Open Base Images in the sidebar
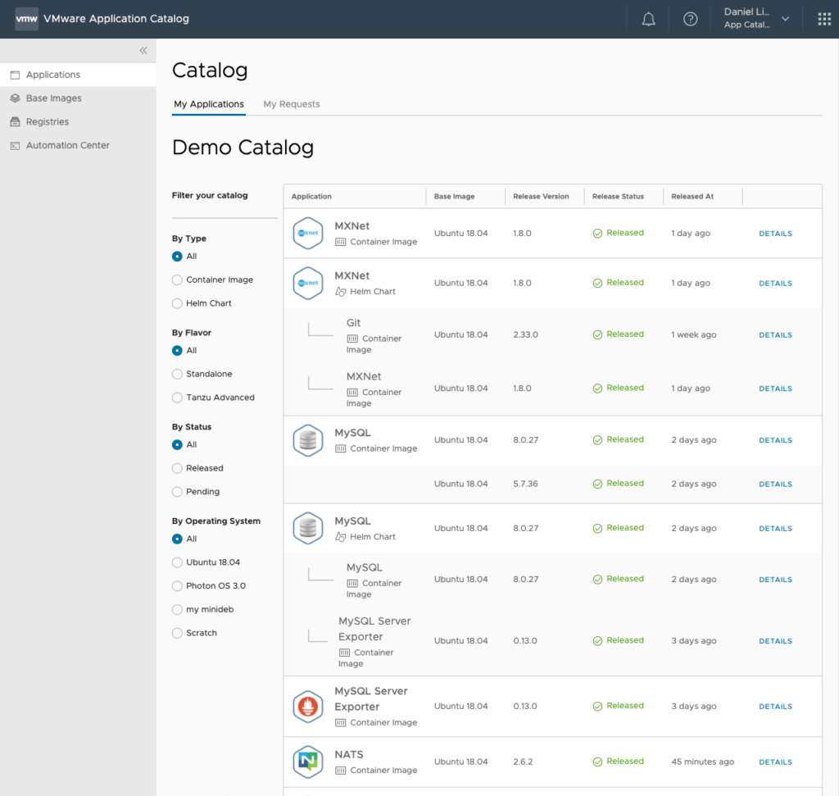Viewport: 839px width, 796px height. 53,98
